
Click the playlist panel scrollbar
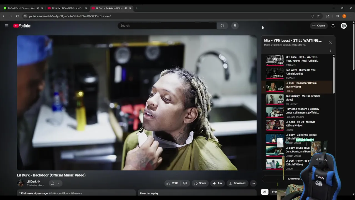334,75
